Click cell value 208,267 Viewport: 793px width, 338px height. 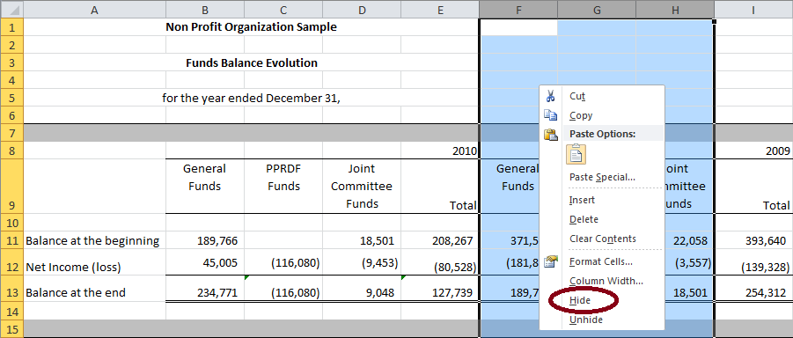click(x=452, y=241)
